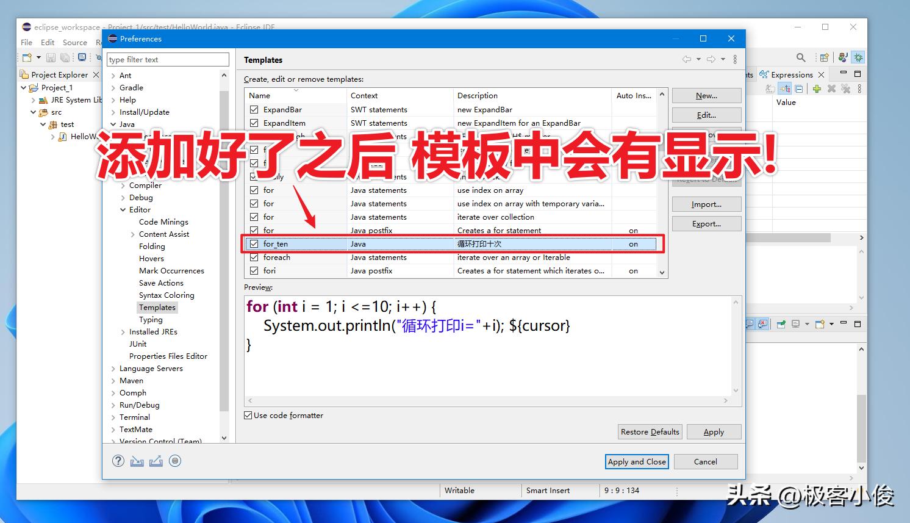Screen dimensions: 910x523
Task: Disable the Use code formatter checkbox
Action: [248, 415]
